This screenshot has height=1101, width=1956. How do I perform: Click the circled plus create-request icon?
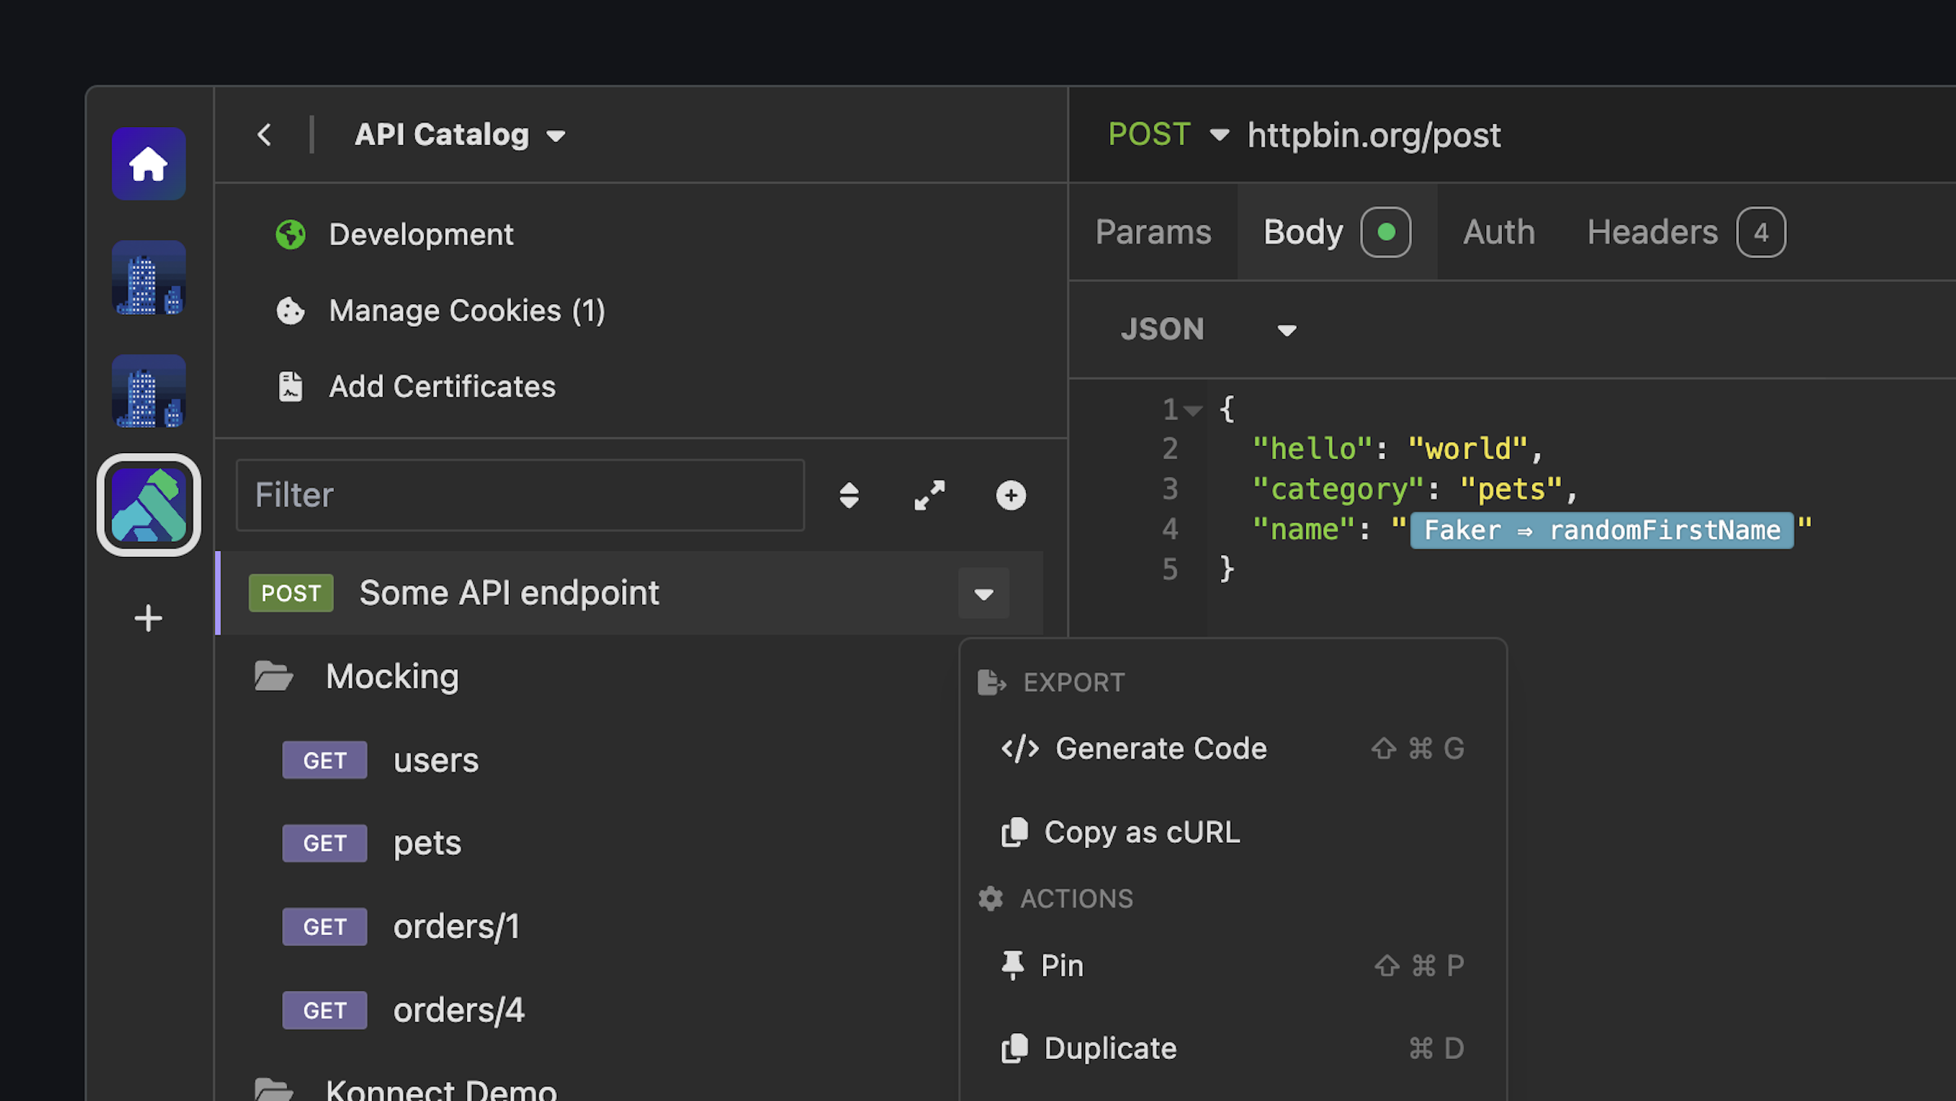[x=1010, y=495]
